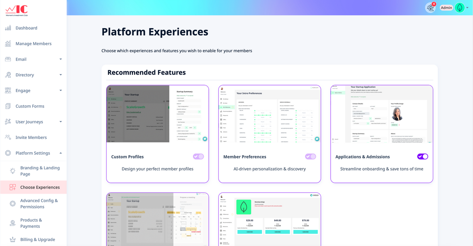This screenshot has width=473, height=246.
Task: Click the Branding lightbulb icon
Action: [x=13, y=171]
